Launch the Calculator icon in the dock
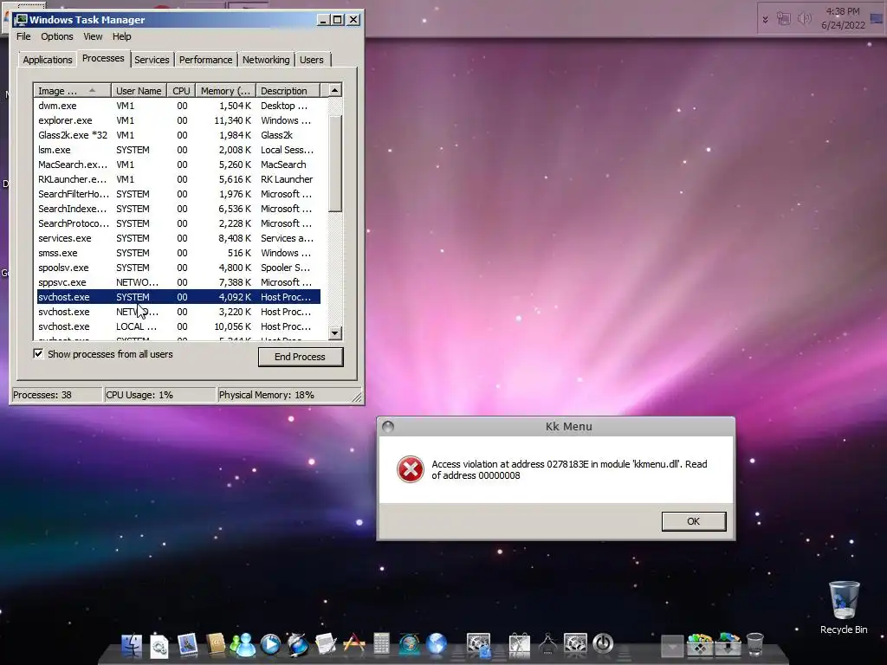Screen dimensions: 887x665 click(x=381, y=644)
